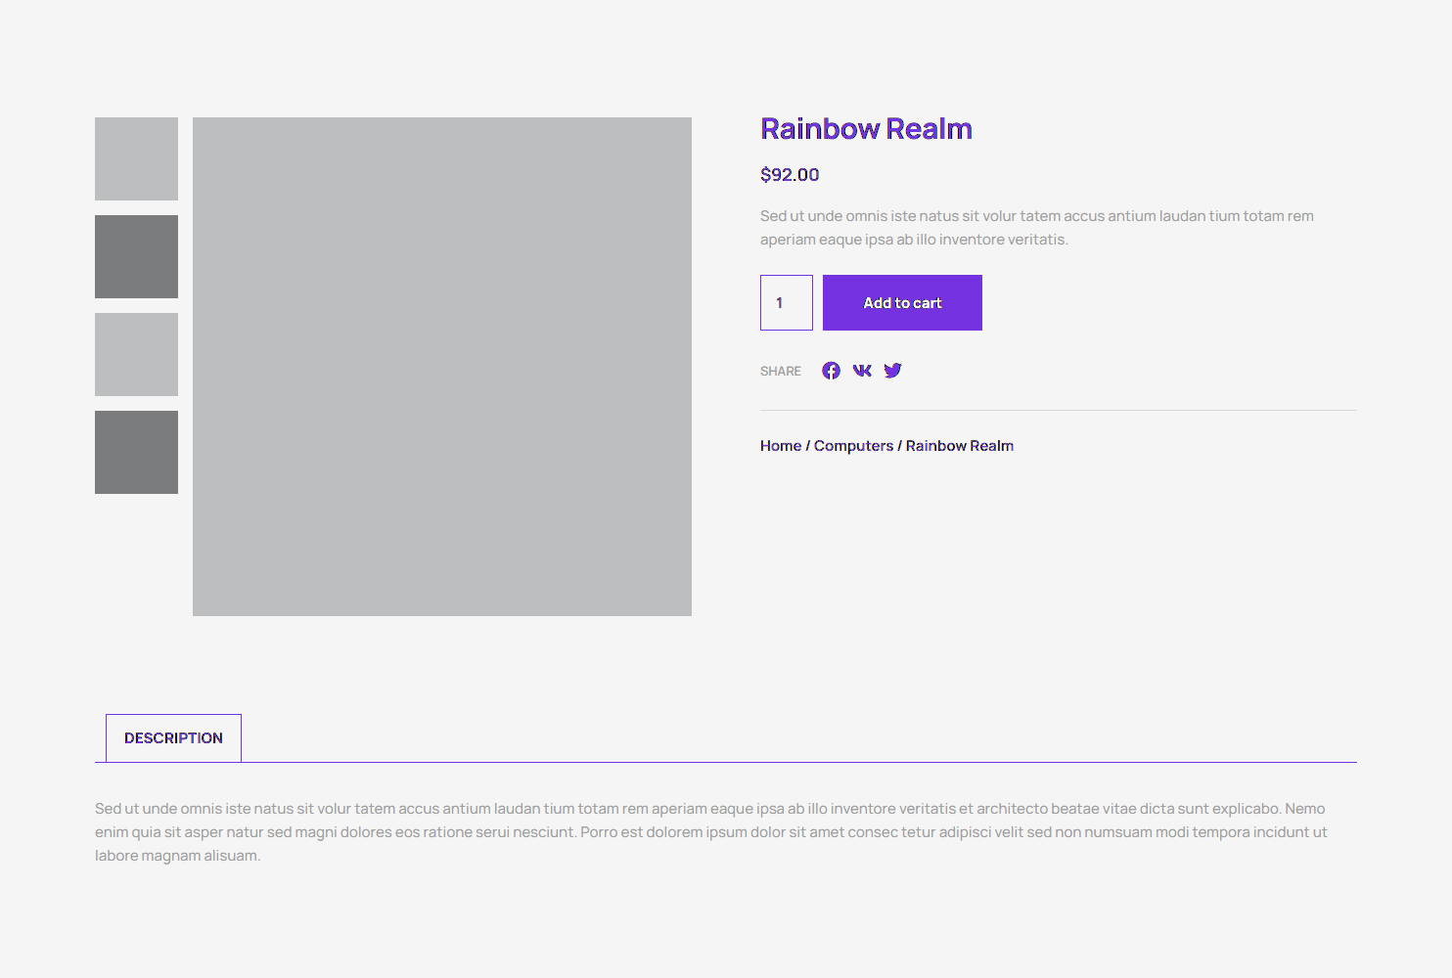Share product on Facebook

[x=831, y=371]
